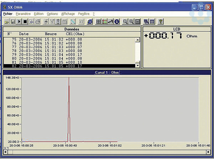Click the yellow help question mark icon
Viewport: 214px width, 160px height.
pyautogui.click(x=161, y=21)
